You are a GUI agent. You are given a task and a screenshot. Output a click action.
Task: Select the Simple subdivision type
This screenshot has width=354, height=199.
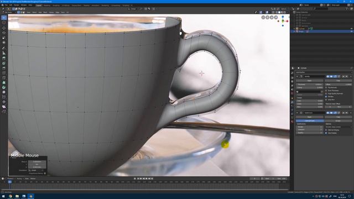pos(338,121)
